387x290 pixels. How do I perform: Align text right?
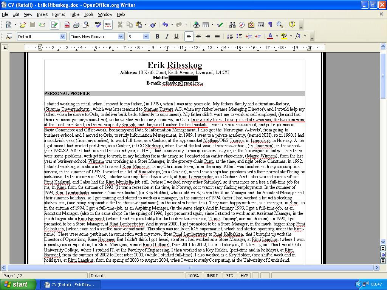pyautogui.click(x=208, y=37)
